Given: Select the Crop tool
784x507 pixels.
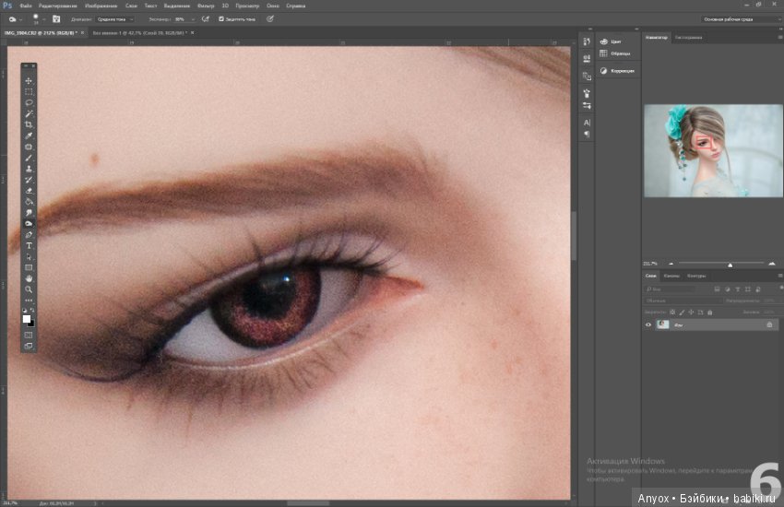Looking at the screenshot, I should (x=29, y=124).
